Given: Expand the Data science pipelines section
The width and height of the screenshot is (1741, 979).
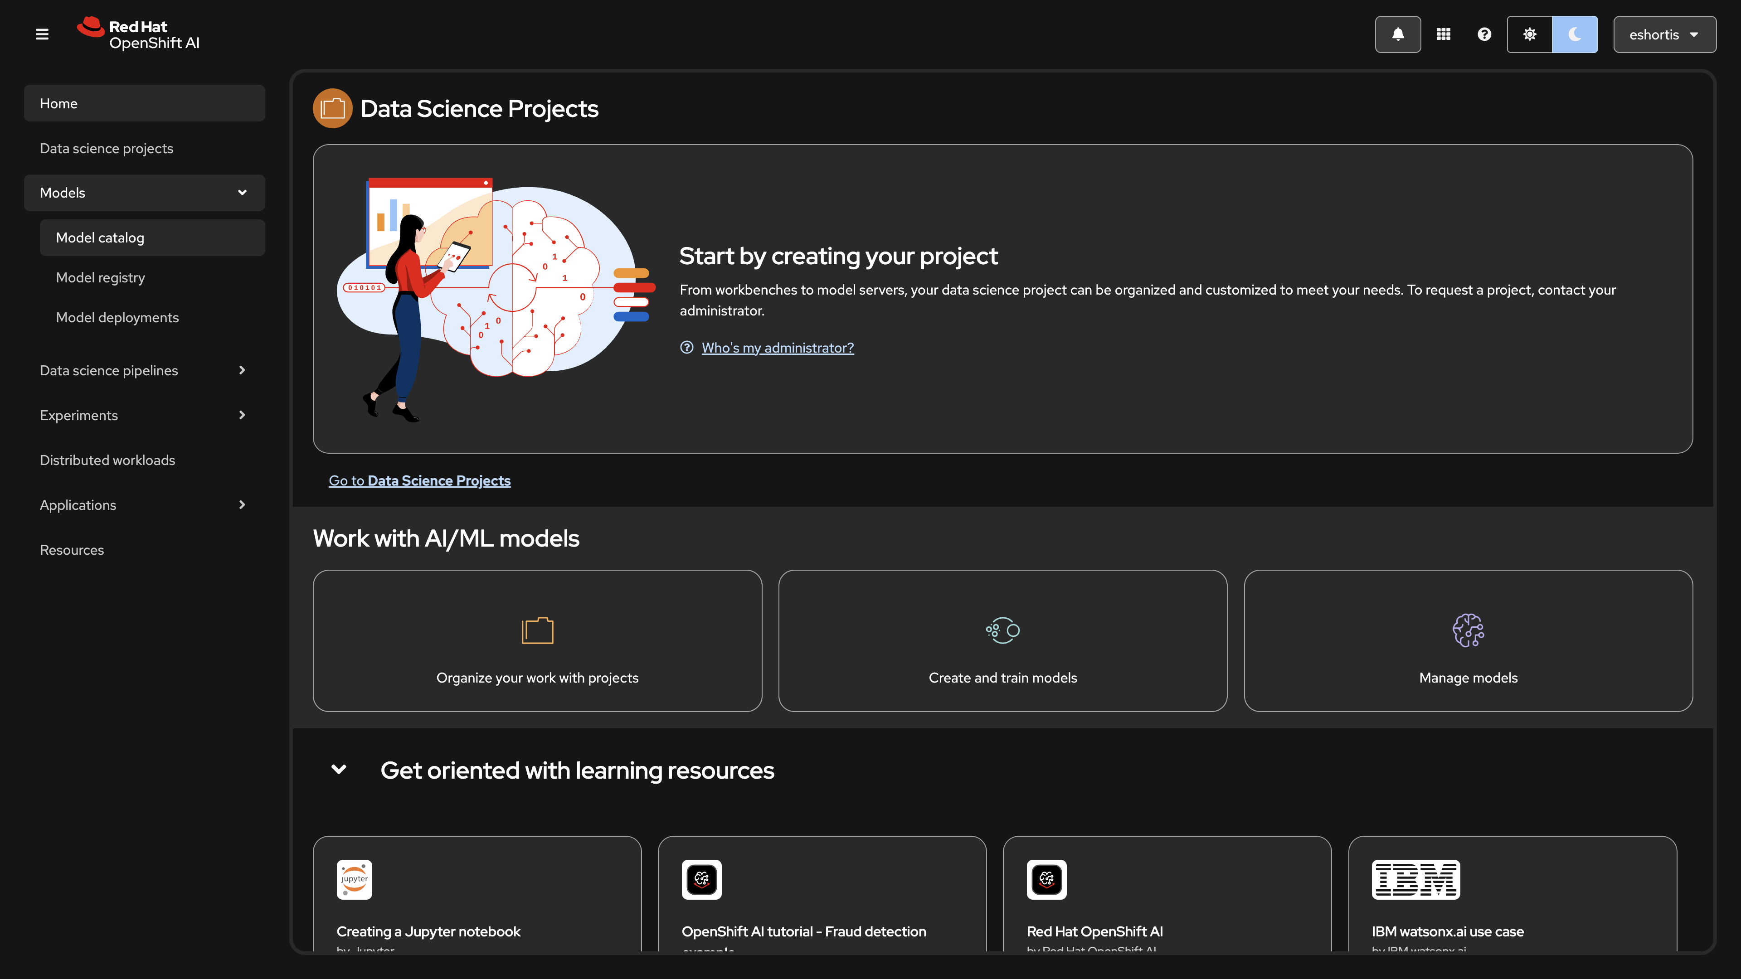Looking at the screenshot, I should pyautogui.click(x=241, y=370).
